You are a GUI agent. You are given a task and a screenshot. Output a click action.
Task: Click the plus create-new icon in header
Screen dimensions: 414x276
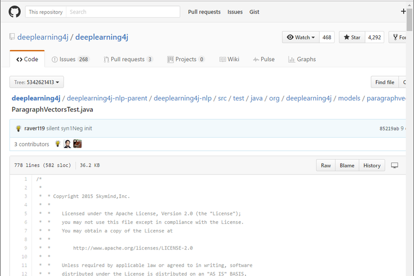pyautogui.click(x=403, y=11)
